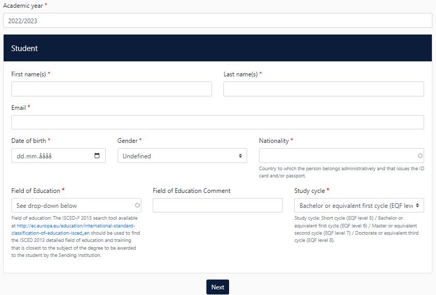Click the Field of Education circle indicator
The height and width of the screenshot is (295, 436).
tap(137, 205)
